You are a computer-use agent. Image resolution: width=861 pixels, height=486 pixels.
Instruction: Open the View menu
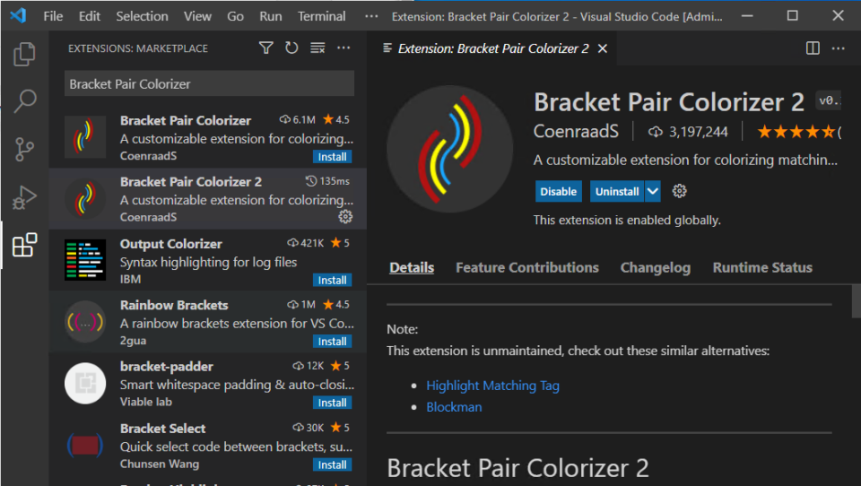[x=197, y=16]
